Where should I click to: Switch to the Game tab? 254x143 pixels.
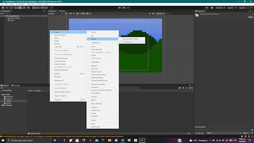pyautogui.click(x=62, y=11)
